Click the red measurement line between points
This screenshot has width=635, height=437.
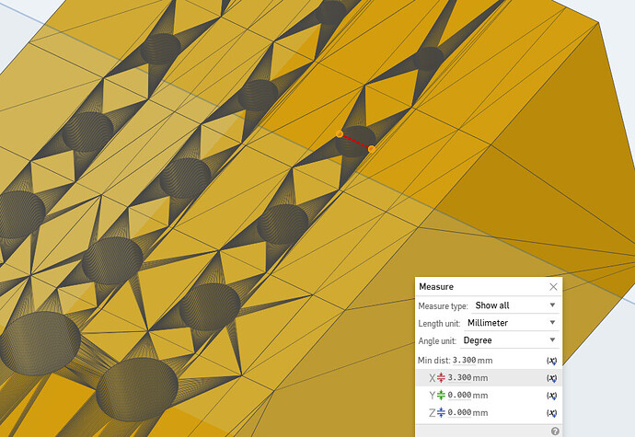coord(355,141)
